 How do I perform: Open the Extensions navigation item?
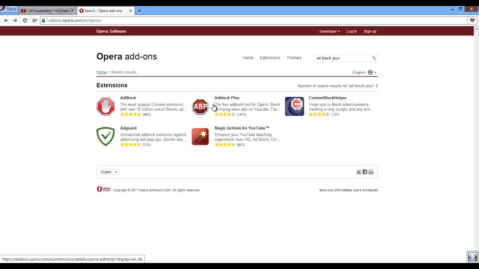click(x=270, y=58)
